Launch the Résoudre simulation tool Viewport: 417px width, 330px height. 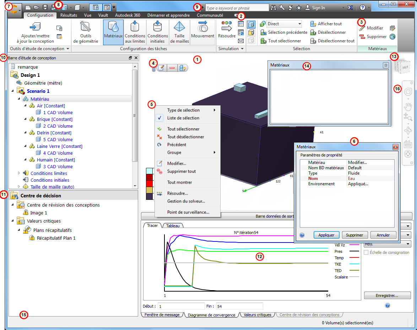pyautogui.click(x=227, y=30)
